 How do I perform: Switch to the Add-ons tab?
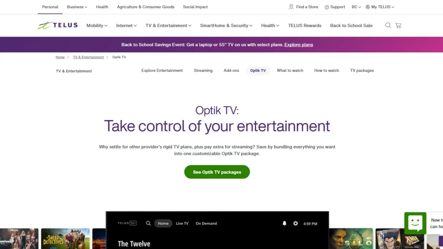(x=231, y=70)
